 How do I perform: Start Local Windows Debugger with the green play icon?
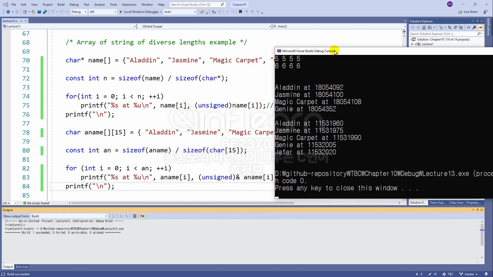(x=121, y=12)
